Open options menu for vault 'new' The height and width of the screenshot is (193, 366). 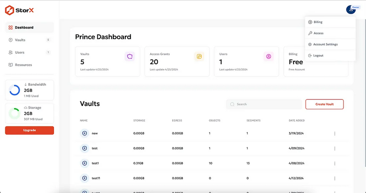pos(335,133)
